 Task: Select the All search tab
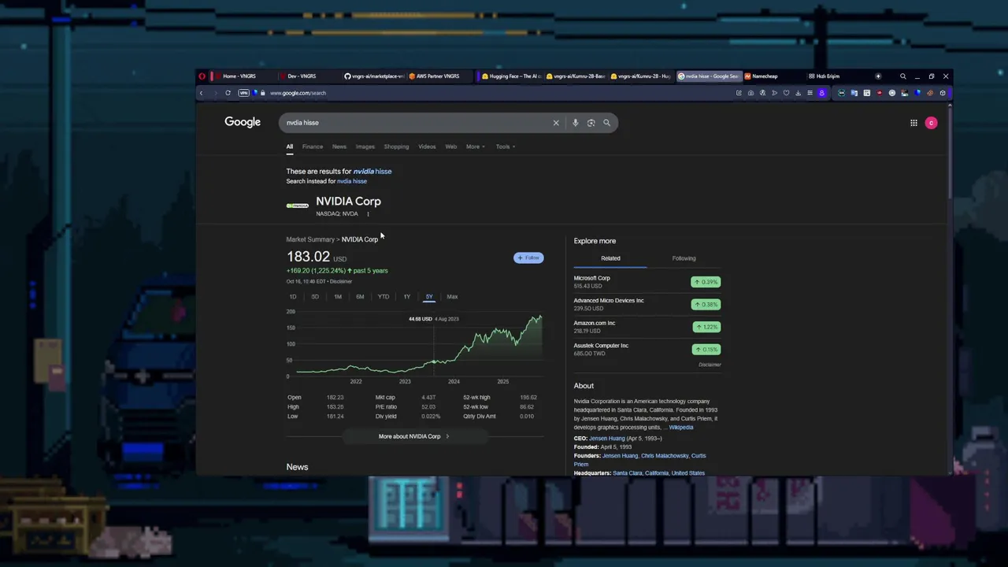tap(290, 146)
